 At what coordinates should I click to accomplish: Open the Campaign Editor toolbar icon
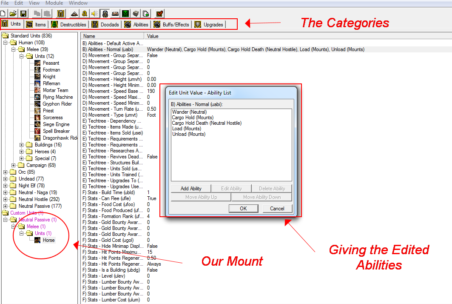point(115,14)
